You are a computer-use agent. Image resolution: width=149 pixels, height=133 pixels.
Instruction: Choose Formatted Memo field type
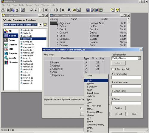tap(96, 112)
